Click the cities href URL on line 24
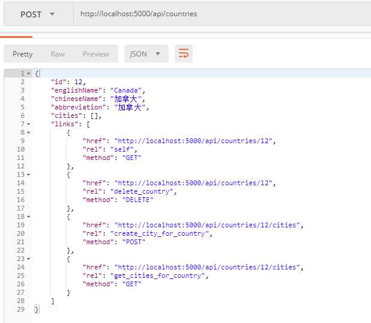This screenshot has height=323, width=371. [207, 267]
